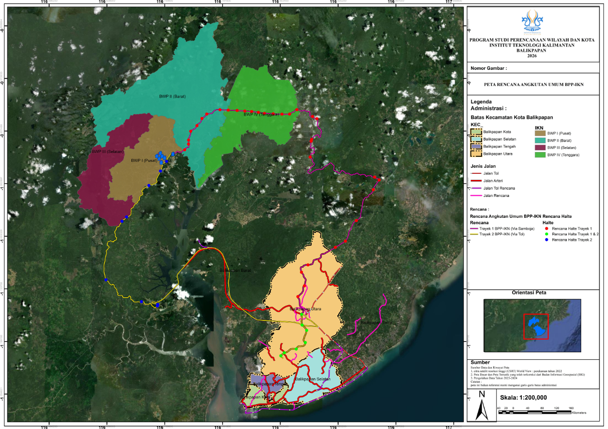Image resolution: width=608 pixels, height=429 pixels.
Task: Select the blue Rencana Halte Trayek 2 legend dot
Action: click(x=546, y=240)
